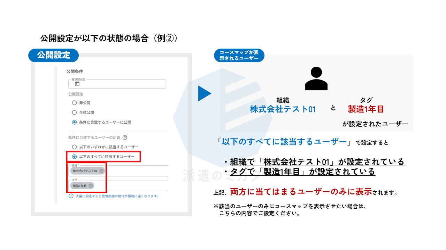Click the 公開条件 section heading

[x=75, y=72]
